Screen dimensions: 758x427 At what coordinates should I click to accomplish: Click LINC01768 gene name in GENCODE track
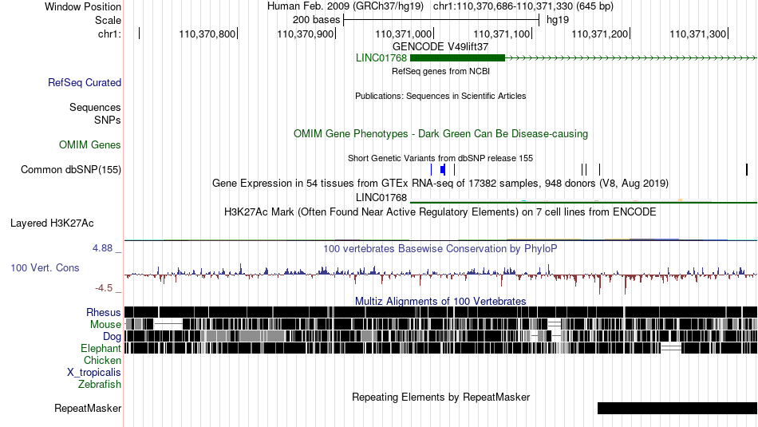pos(381,58)
